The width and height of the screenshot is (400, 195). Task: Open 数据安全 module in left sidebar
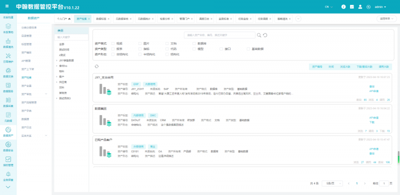pos(8,146)
